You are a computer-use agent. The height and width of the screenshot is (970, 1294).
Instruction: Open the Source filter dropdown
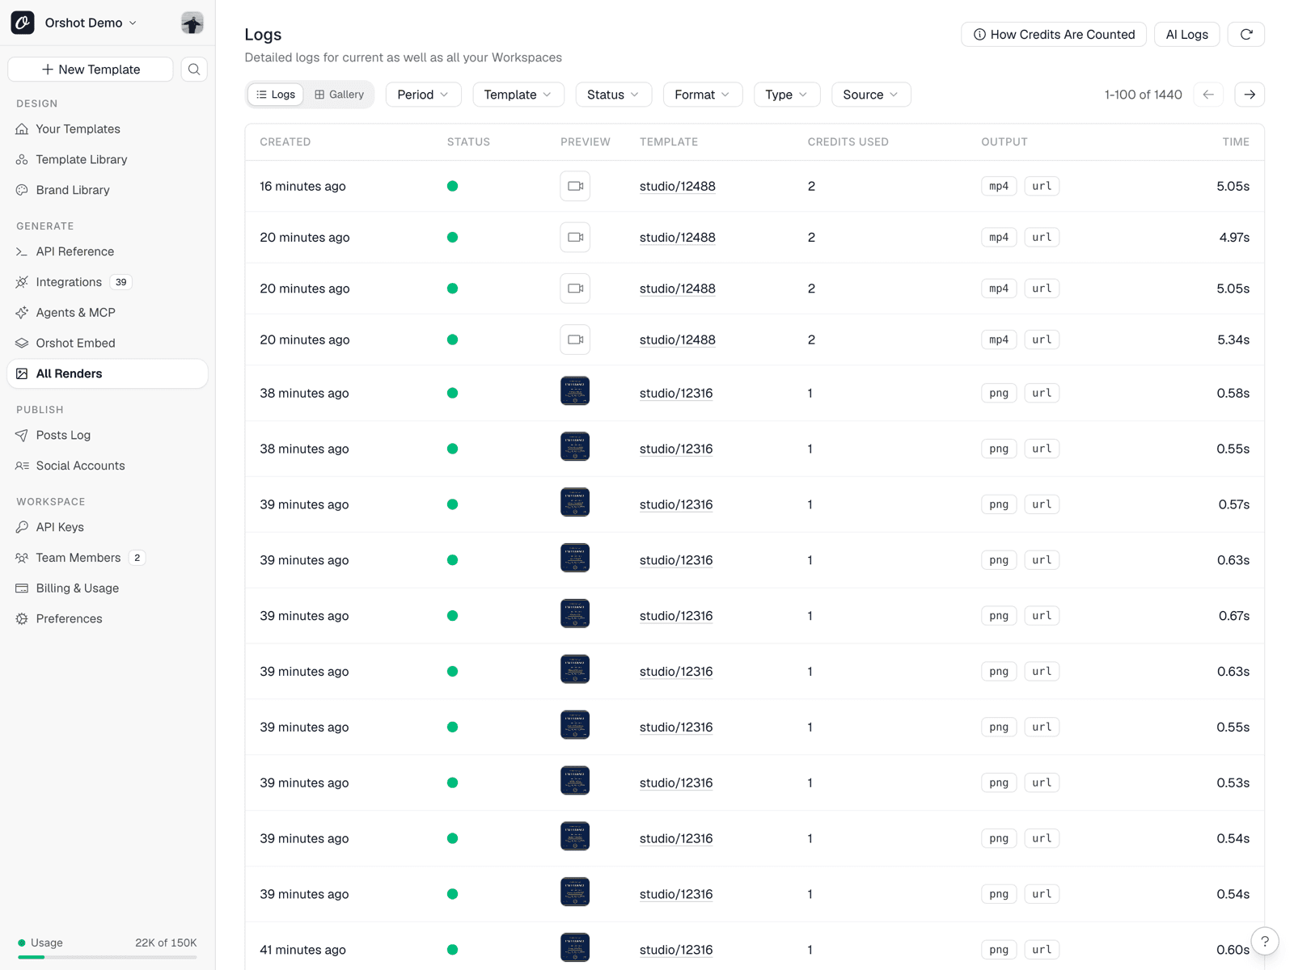(x=871, y=95)
